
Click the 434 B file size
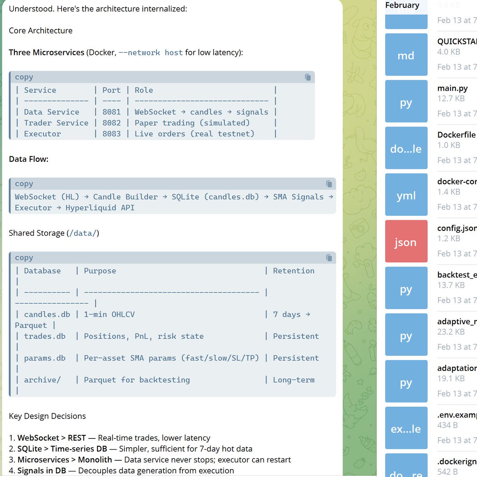[448, 425]
